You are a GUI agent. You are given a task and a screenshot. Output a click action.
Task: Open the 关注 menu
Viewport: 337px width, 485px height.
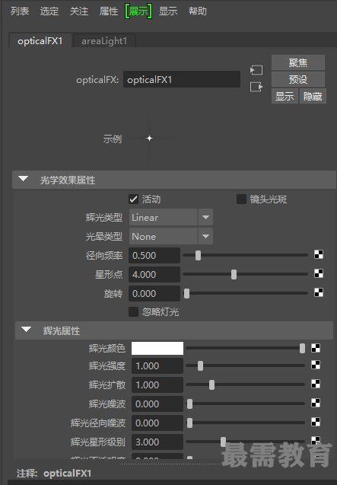[x=79, y=11]
